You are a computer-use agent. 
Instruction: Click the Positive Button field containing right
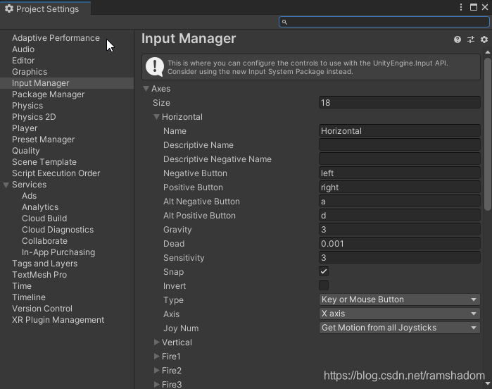pos(400,187)
